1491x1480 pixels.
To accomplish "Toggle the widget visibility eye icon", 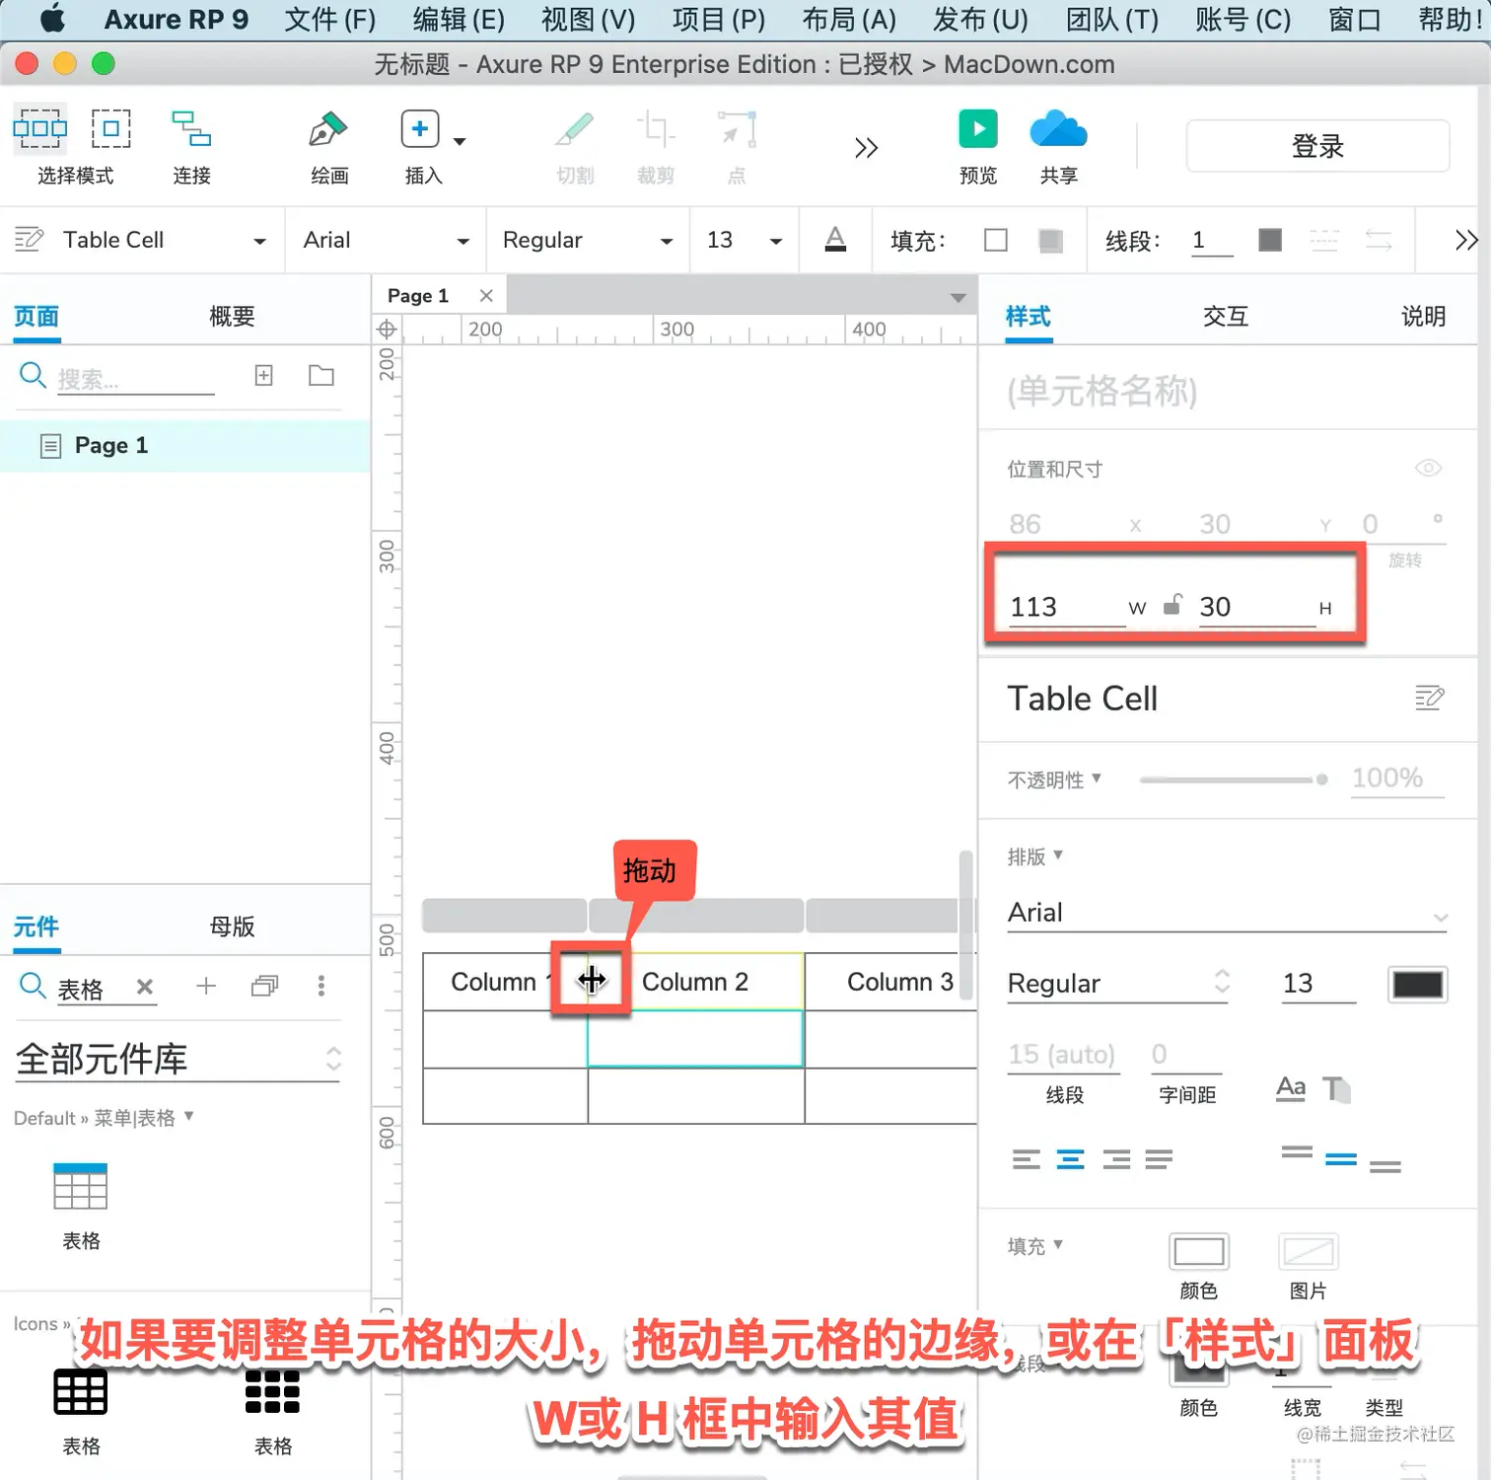I will [x=1428, y=468].
